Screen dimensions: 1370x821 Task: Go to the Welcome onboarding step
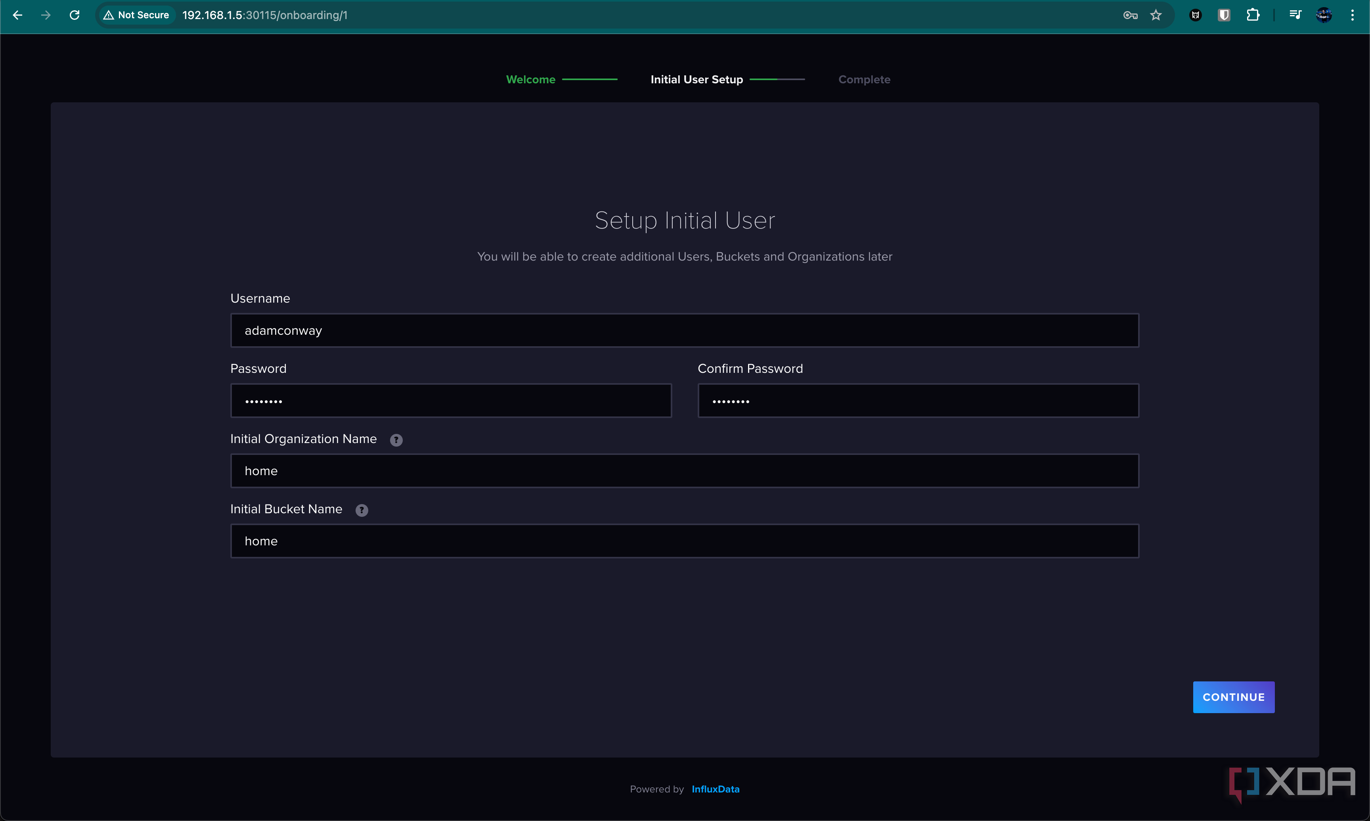pyautogui.click(x=531, y=80)
